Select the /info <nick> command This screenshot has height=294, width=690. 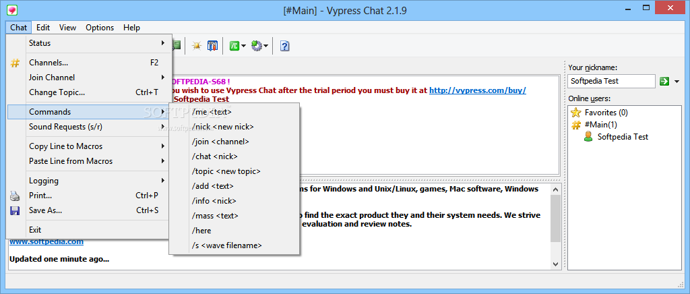click(234, 201)
